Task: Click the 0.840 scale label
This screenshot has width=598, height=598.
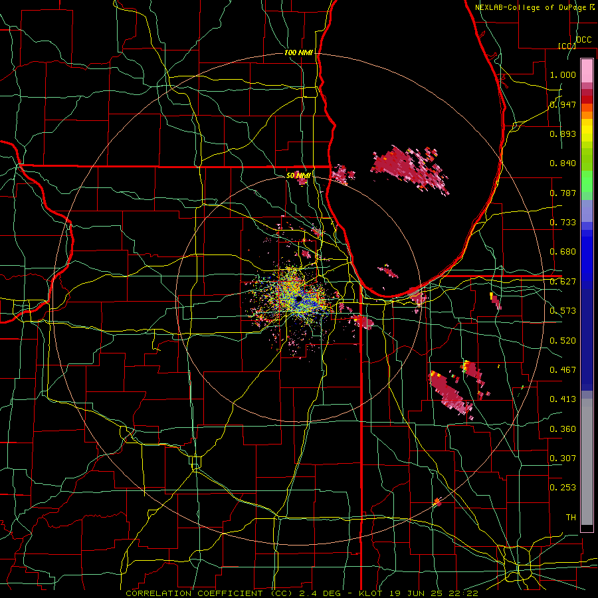Action: click(563, 163)
